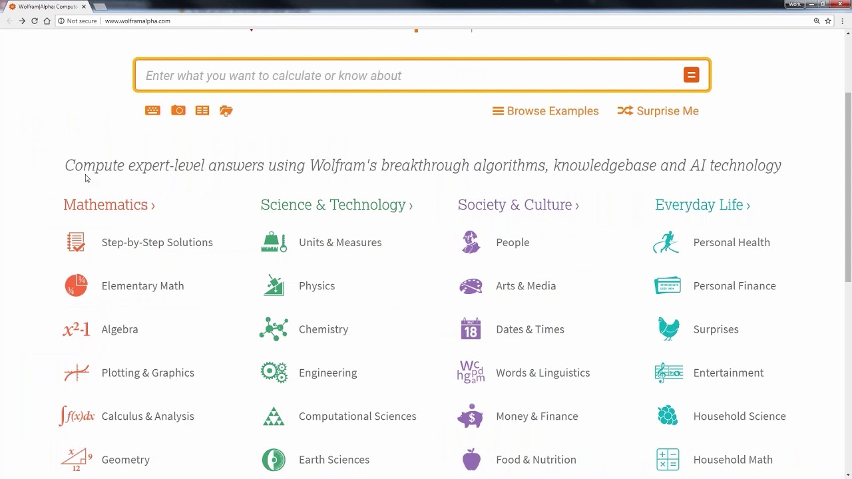Click the Dates & Times calendar icon

click(x=471, y=329)
